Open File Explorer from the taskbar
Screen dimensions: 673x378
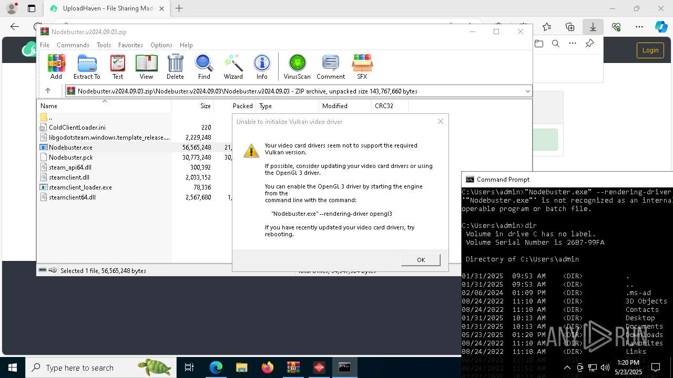pyautogui.click(x=241, y=367)
